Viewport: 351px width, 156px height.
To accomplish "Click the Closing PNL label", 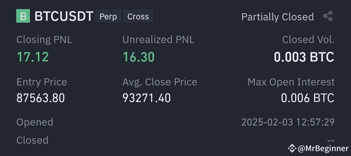I will coord(44,40).
